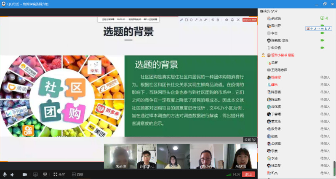Select the rectangle annotation tool
336x179 pixels.
tap(187, 20)
